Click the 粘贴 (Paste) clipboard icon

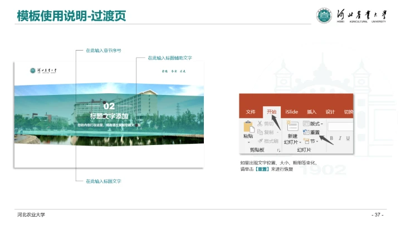[x=248, y=127]
